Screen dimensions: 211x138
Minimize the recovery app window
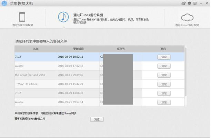pos(201,4)
